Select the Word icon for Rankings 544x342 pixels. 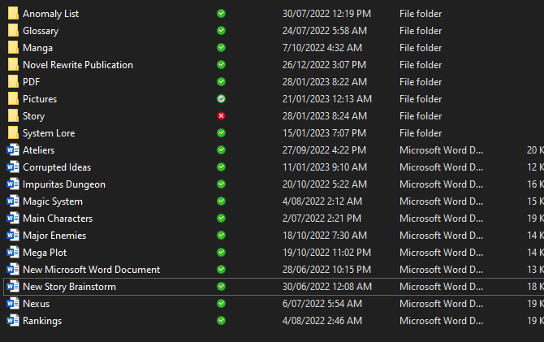click(x=12, y=321)
